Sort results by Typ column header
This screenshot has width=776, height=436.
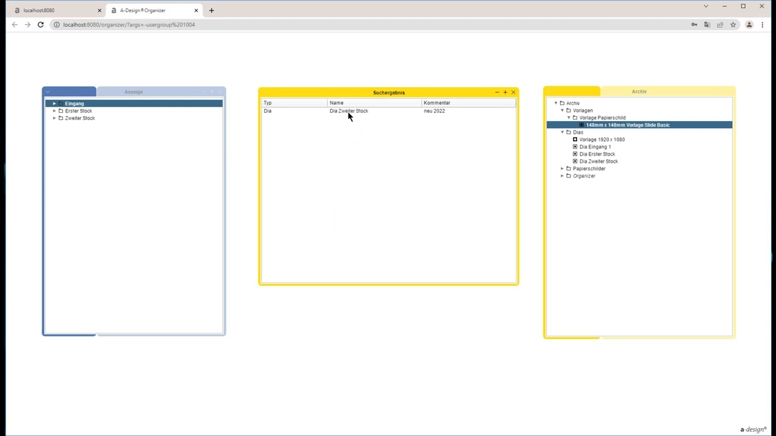[294, 103]
